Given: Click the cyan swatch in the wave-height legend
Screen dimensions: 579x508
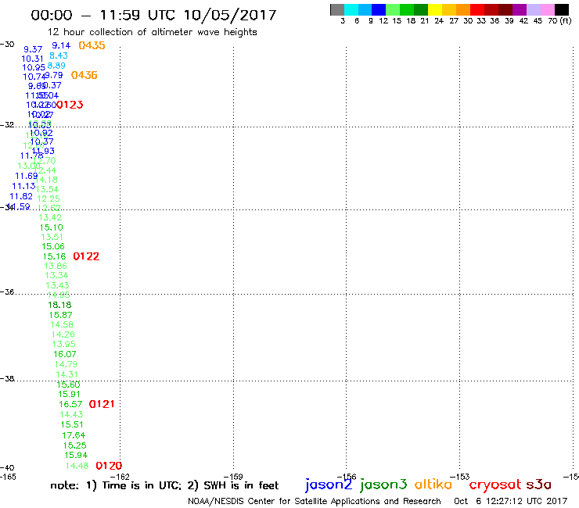Looking at the screenshot, I should (351, 9).
